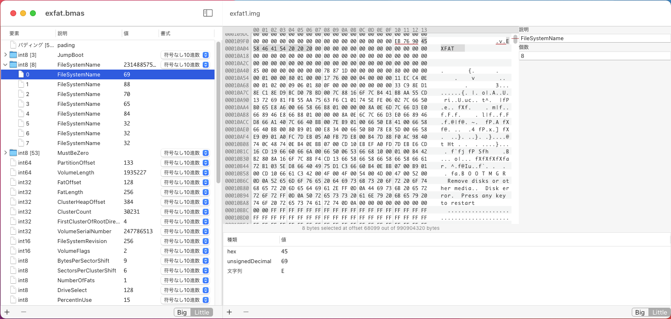Open format dropdown for JumpBoot
The image size is (671, 319).
(x=186, y=55)
